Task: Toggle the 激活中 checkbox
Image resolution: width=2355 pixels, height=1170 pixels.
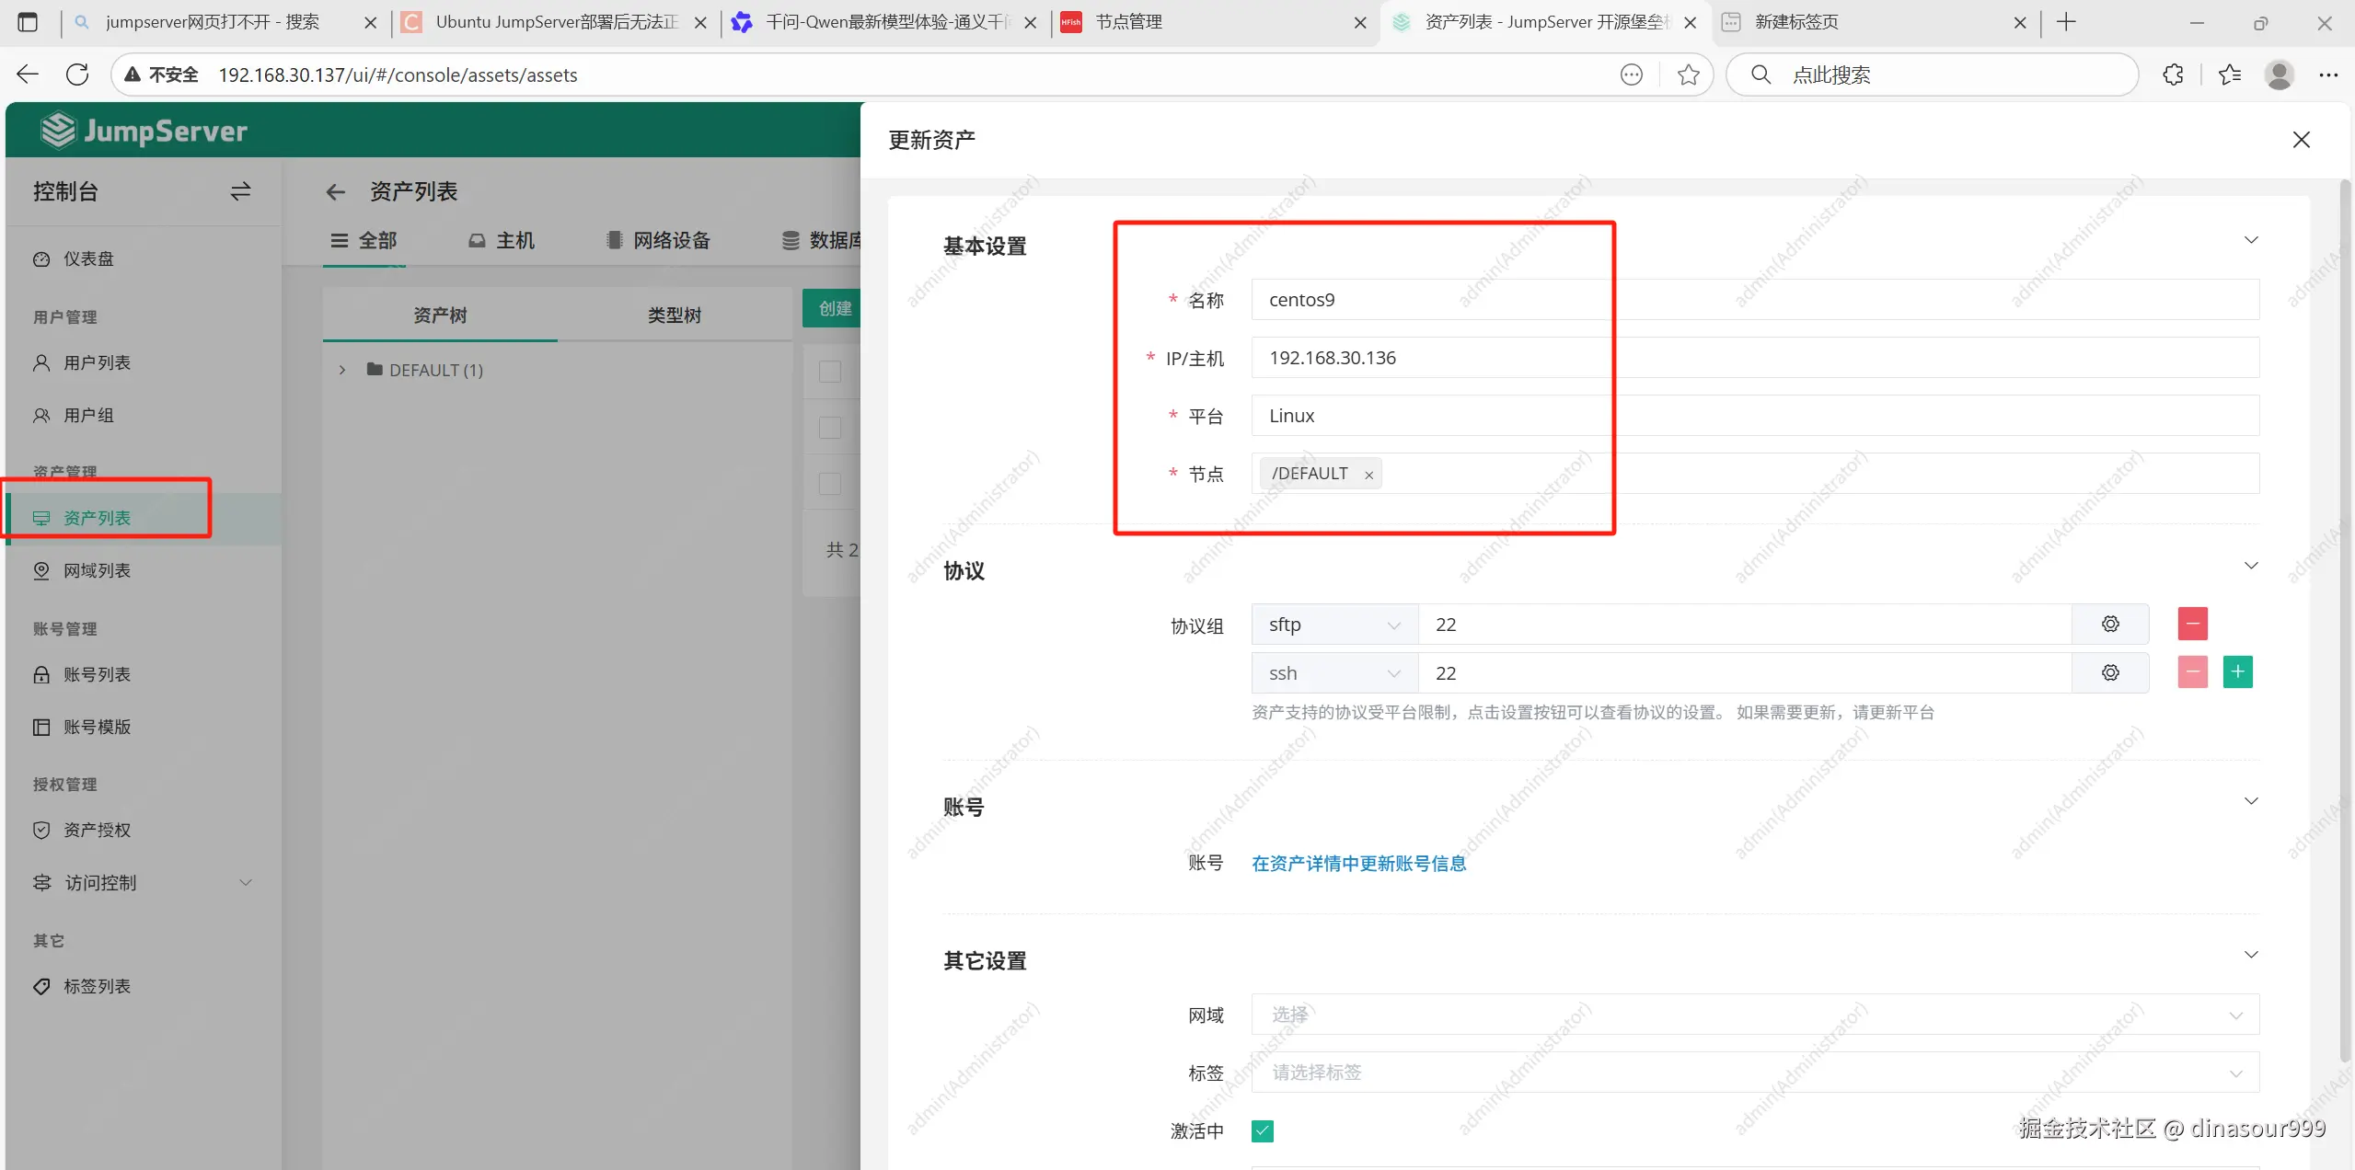Action: click(x=1263, y=1130)
